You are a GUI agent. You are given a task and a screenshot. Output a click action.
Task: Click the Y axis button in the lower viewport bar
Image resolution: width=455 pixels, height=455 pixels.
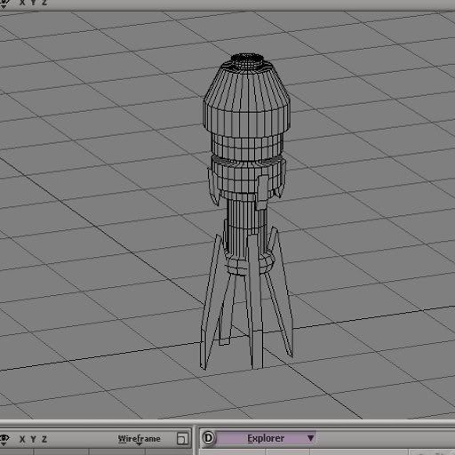(x=33, y=439)
